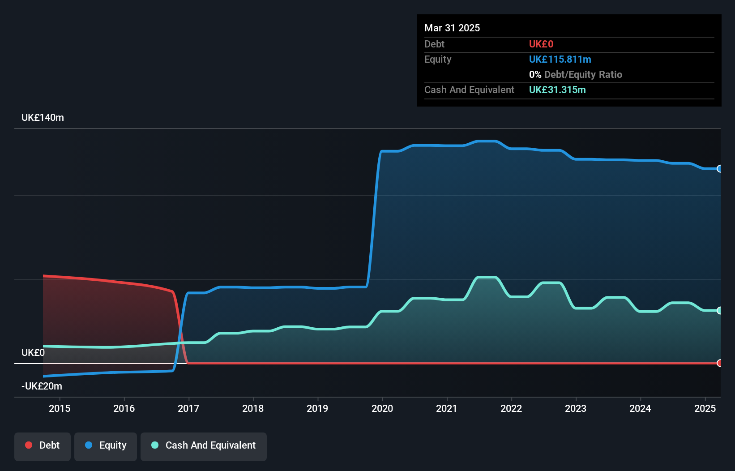Screen dimensions: 735x471
Task: Select the Cash endpoint marker at Mar 2025
Action: pos(719,310)
